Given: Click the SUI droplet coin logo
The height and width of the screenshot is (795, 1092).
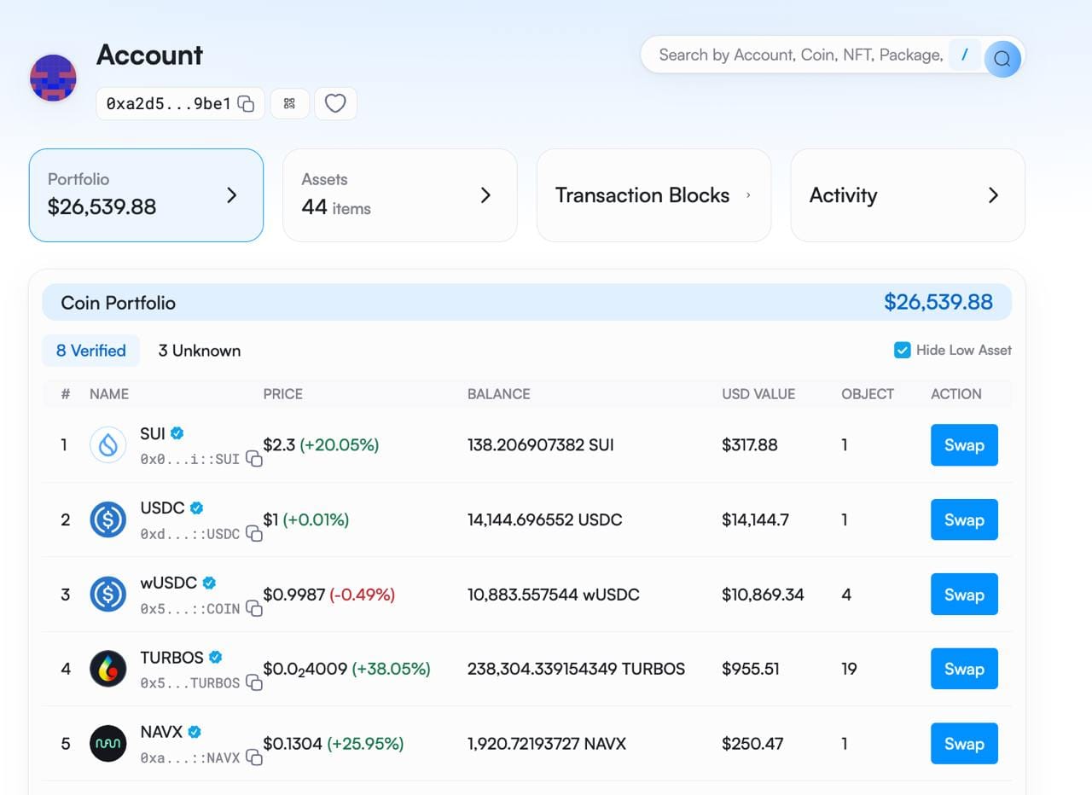Looking at the screenshot, I should [x=108, y=444].
